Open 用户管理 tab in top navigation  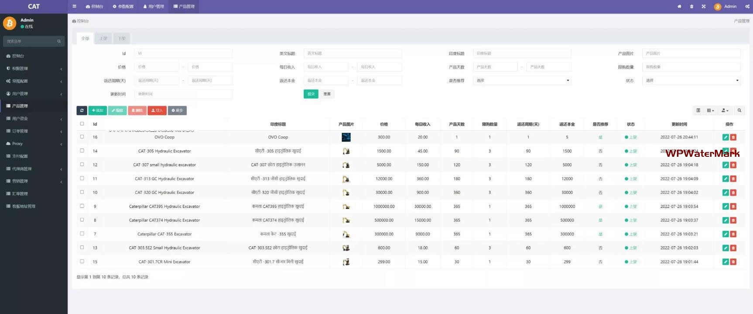pos(154,7)
